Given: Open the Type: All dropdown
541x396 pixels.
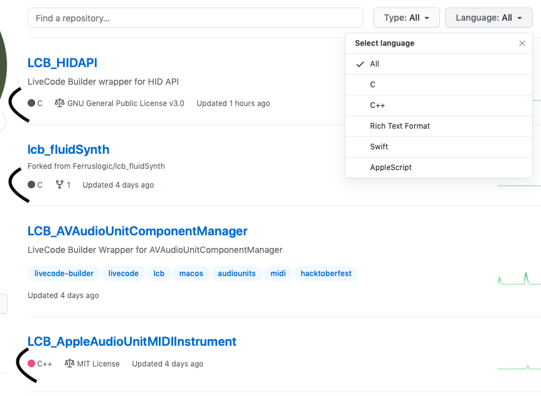Looking at the screenshot, I should pyautogui.click(x=407, y=18).
